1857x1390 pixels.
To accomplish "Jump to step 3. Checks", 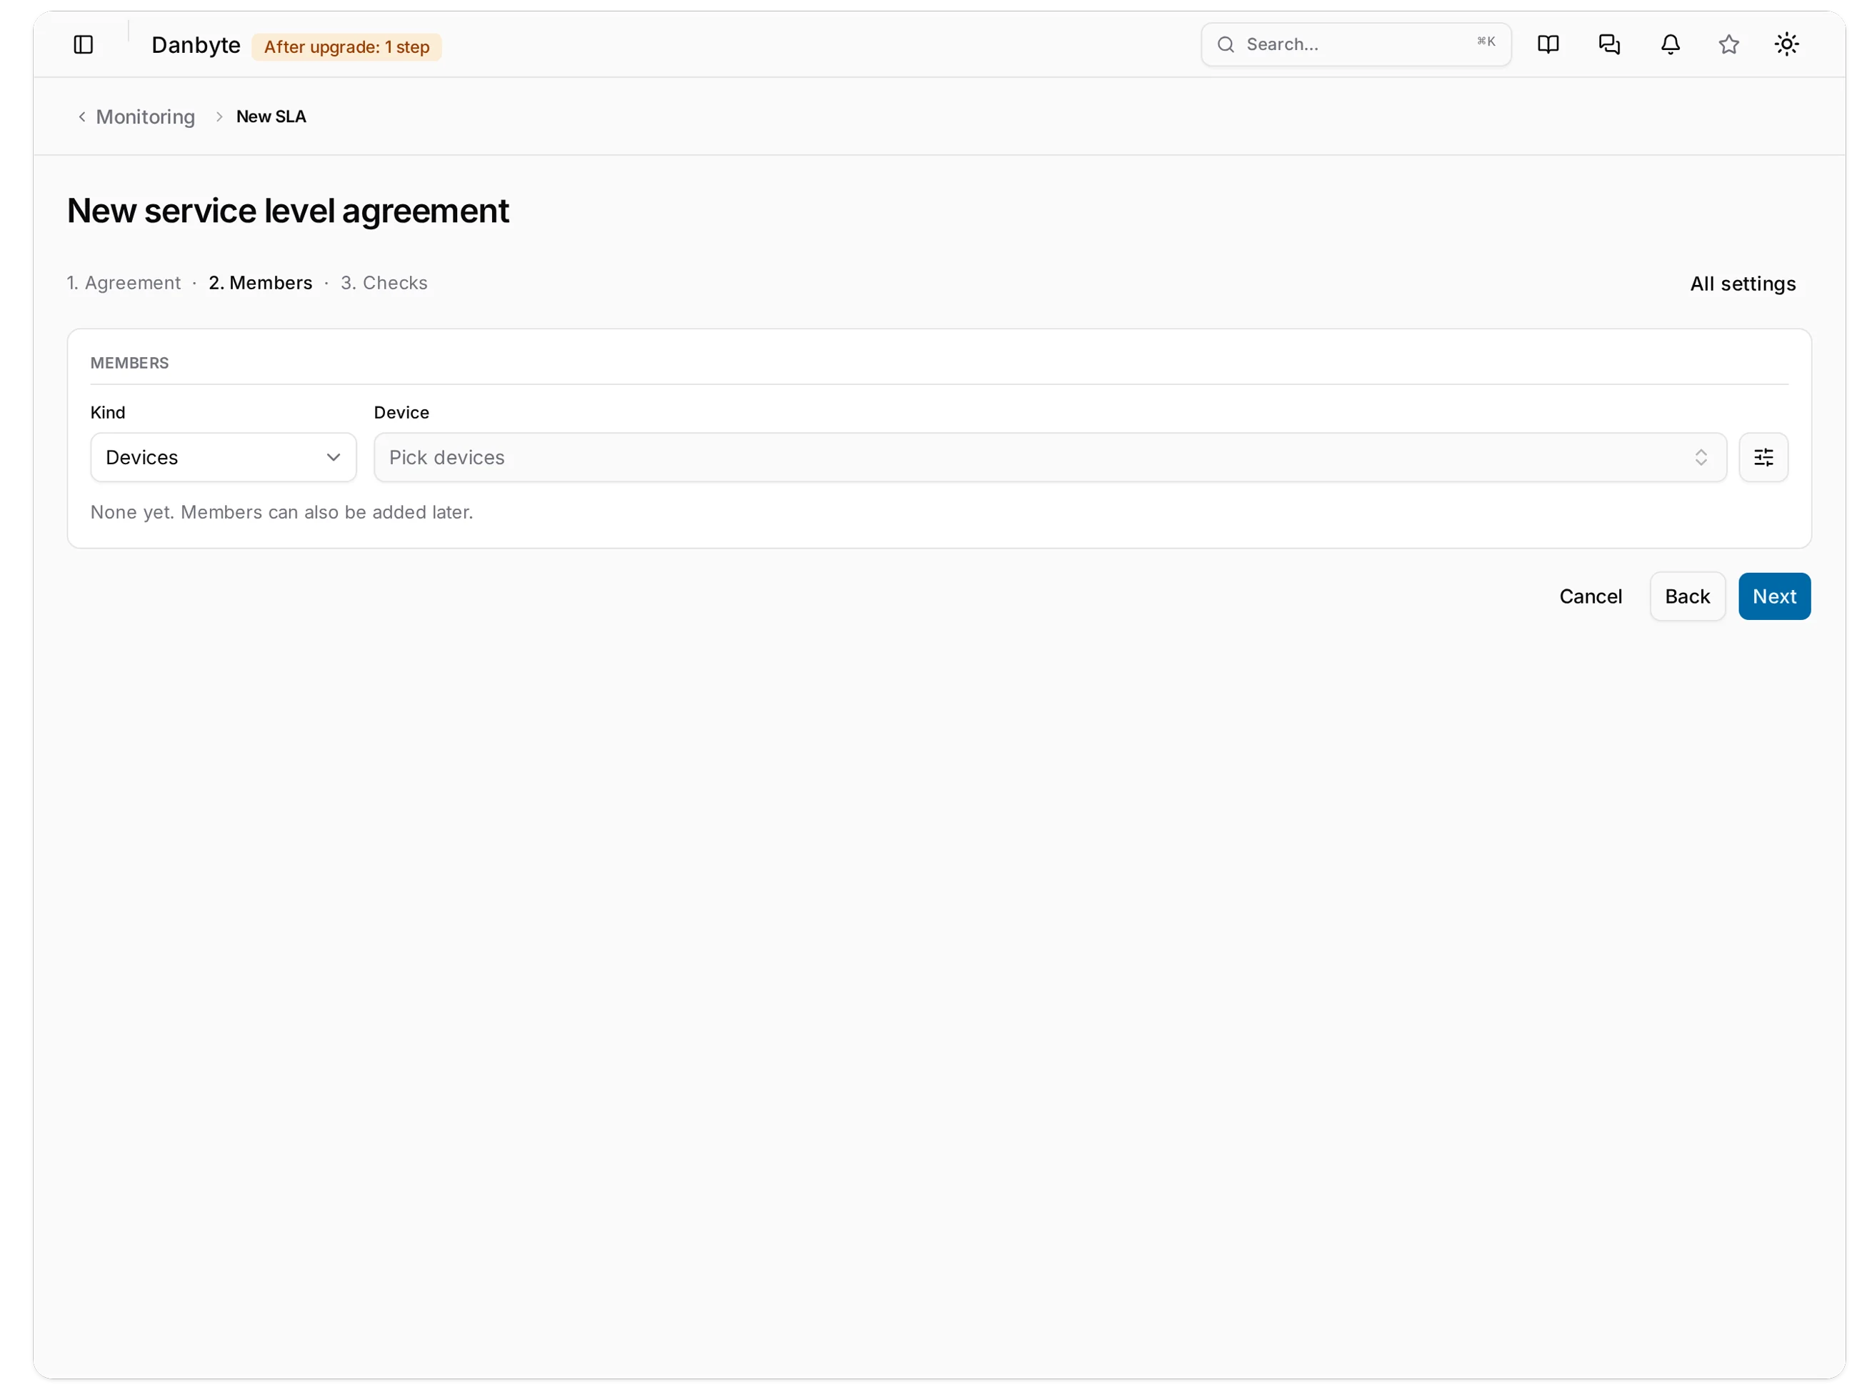I will [x=384, y=283].
